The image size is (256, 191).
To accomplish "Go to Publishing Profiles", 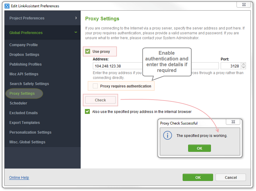I will (26, 64).
